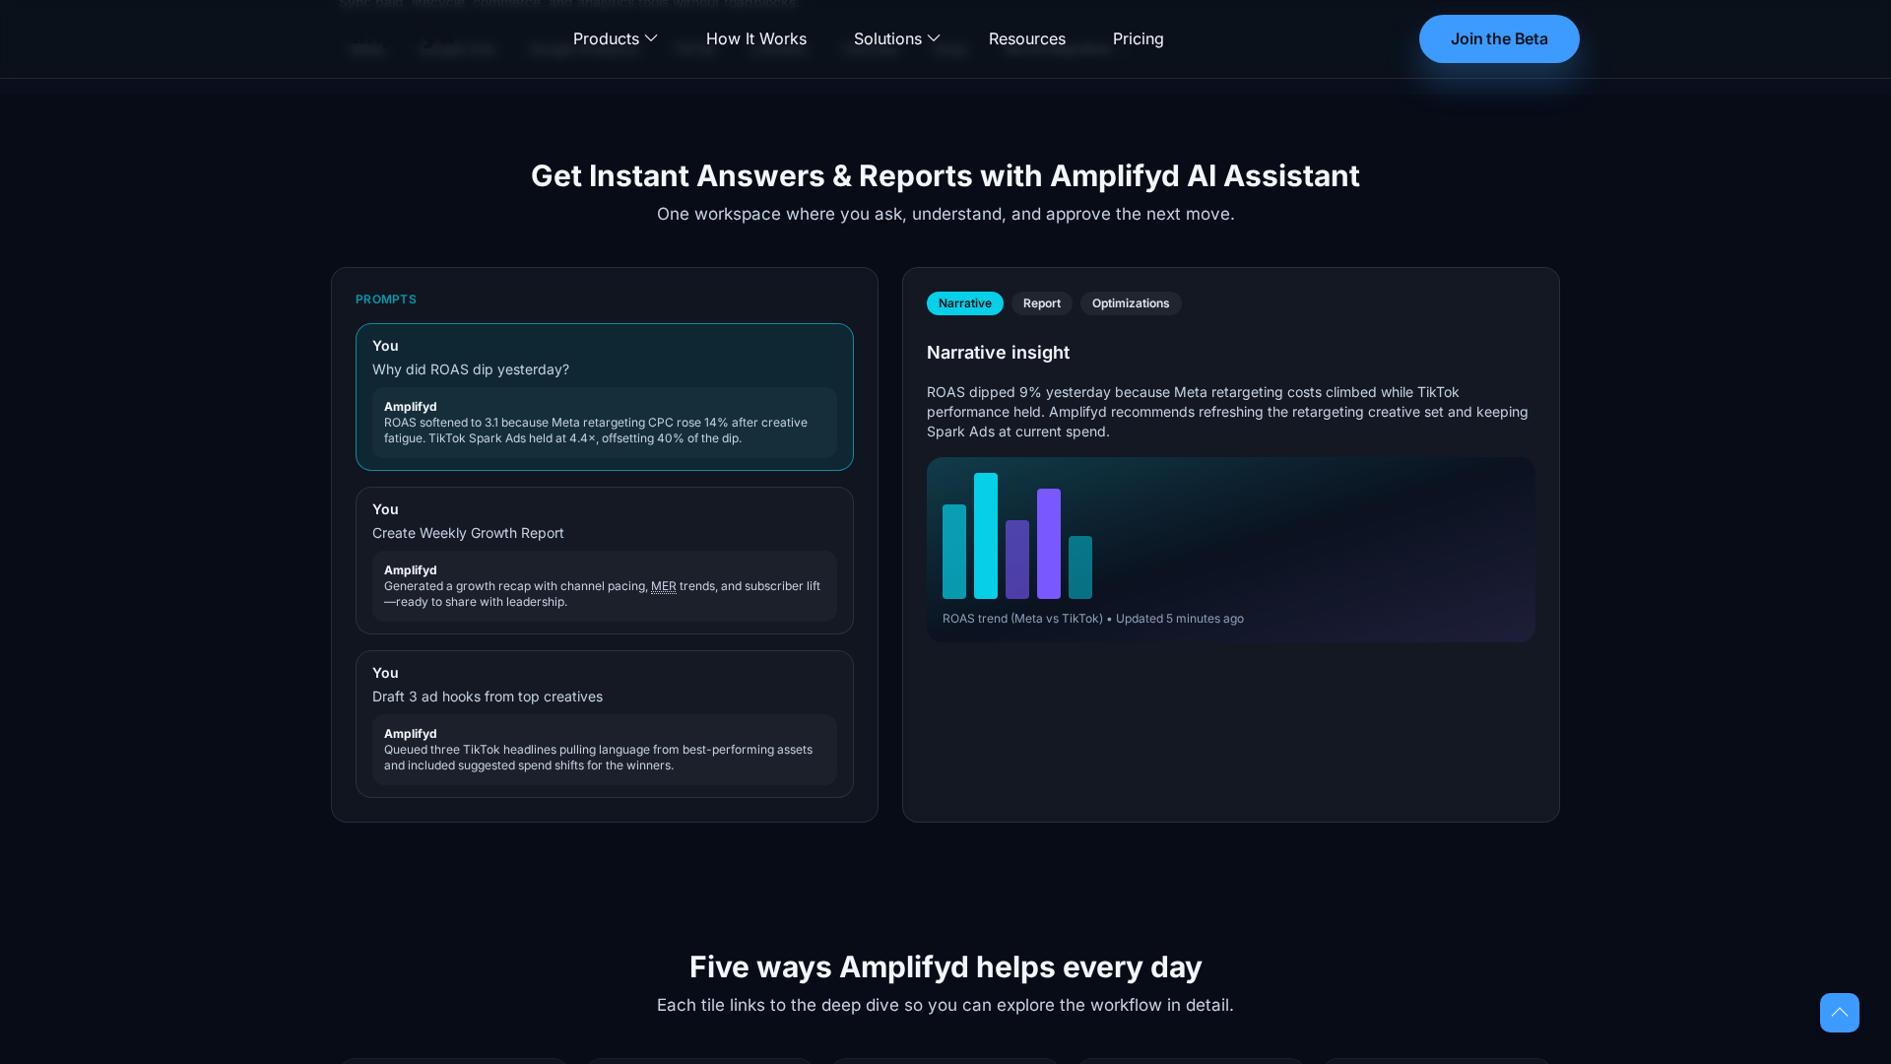Viewport: 1891px width, 1064px height.
Task: Open the Resources menu item
Action: 1026,38
